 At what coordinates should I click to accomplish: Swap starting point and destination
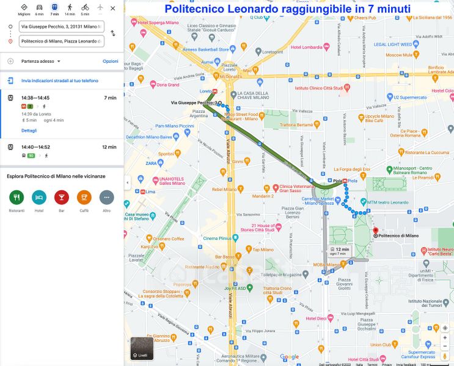click(x=113, y=34)
